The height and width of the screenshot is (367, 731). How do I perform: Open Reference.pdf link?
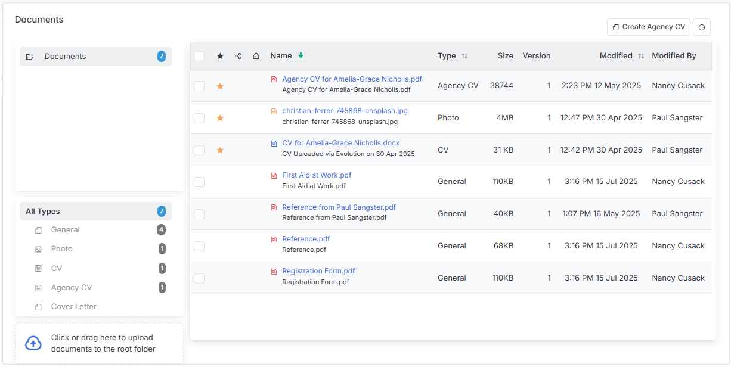click(x=306, y=239)
